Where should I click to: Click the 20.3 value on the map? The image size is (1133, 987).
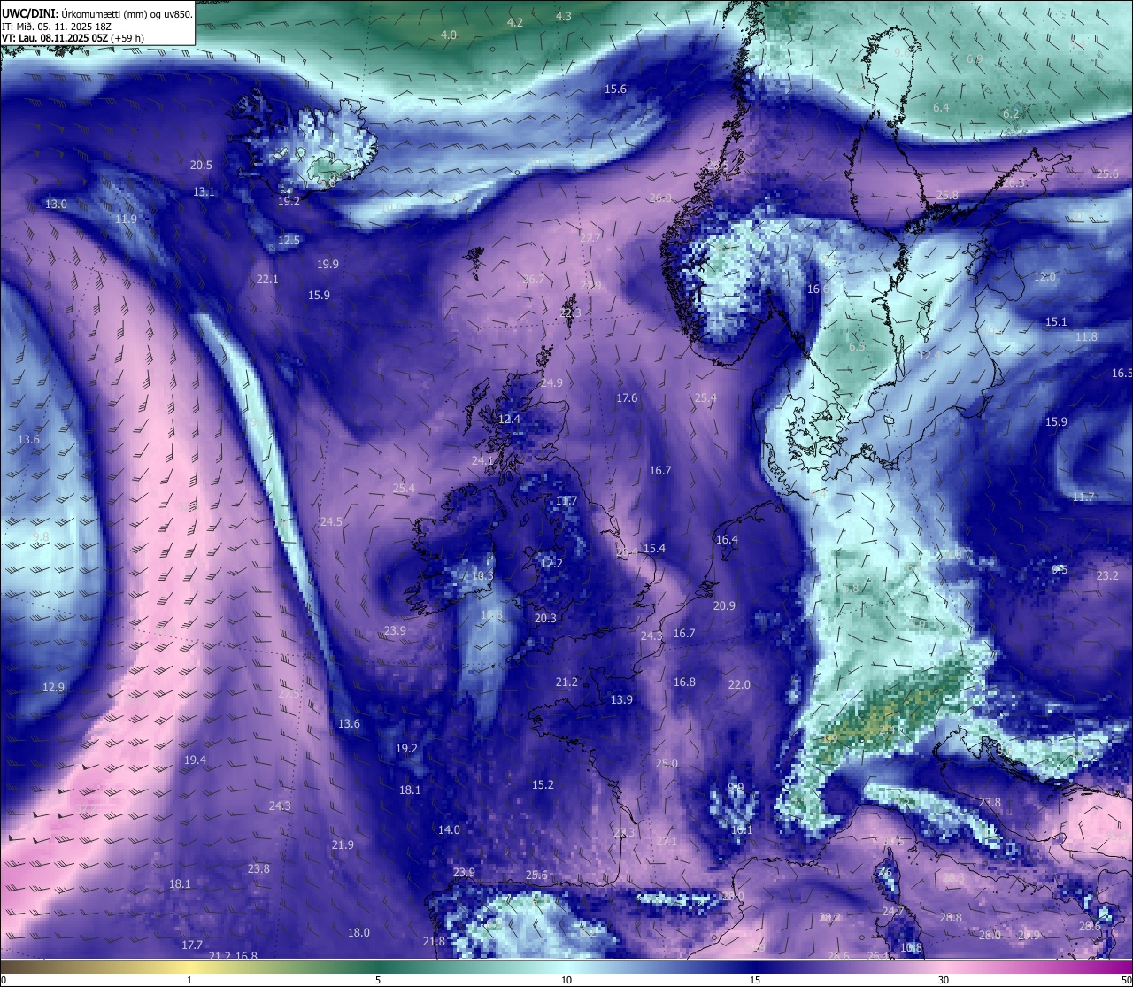545,619
